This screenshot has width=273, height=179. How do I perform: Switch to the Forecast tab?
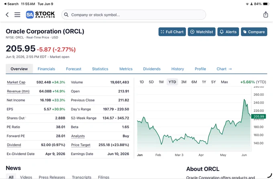pos(73,69)
